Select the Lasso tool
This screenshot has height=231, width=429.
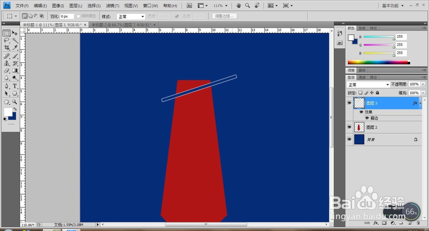7,40
